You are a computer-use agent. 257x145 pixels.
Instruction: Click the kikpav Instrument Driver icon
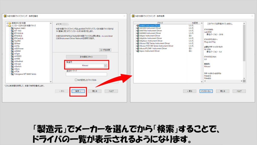point(138,36)
